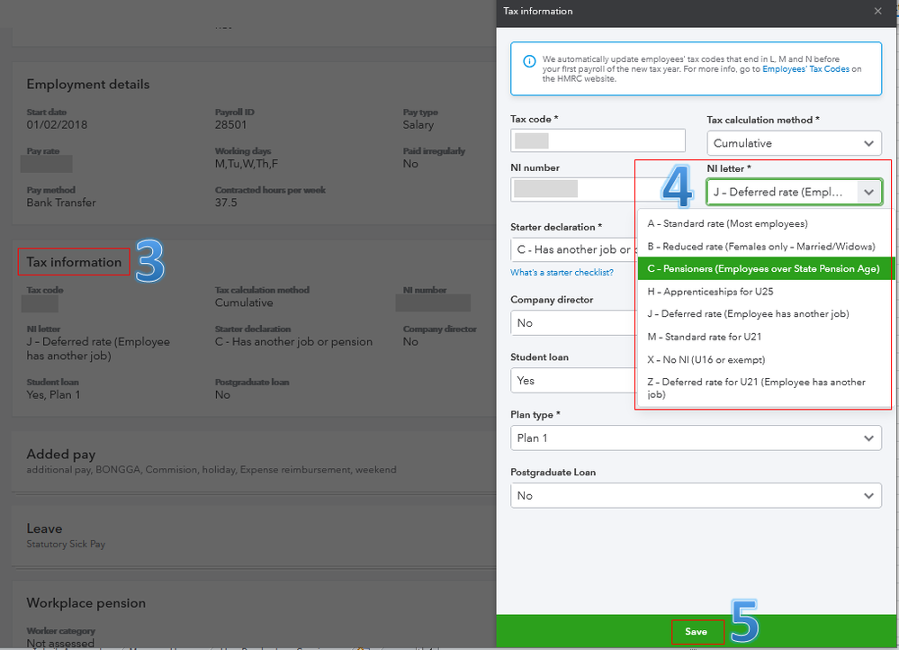Collapse the NI letter dropdown arrow
The height and width of the screenshot is (650, 899).
868,192
